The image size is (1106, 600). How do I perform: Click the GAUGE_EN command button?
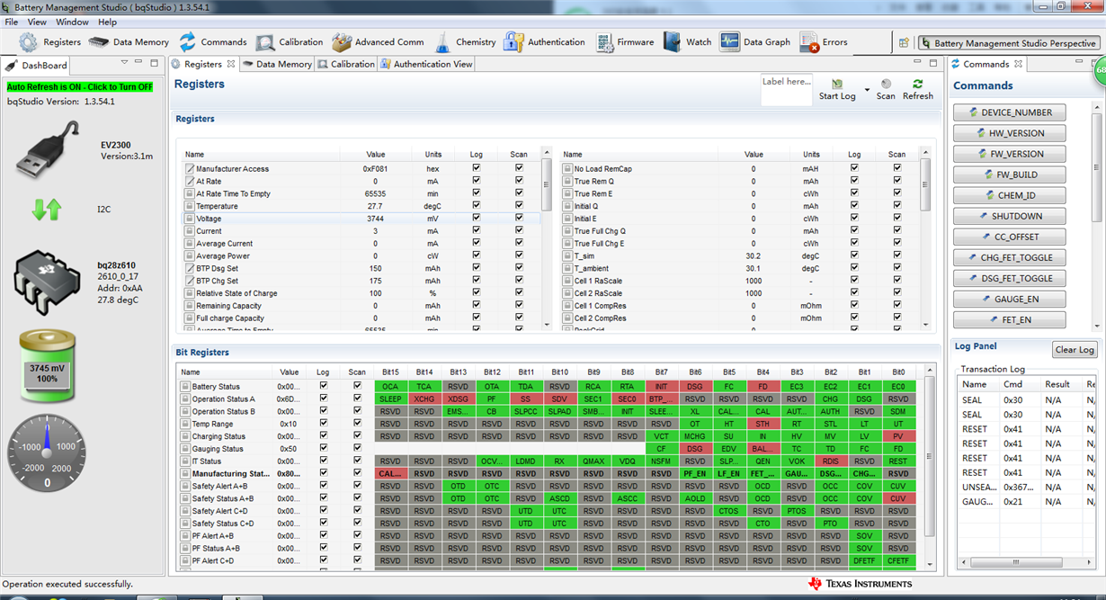(1010, 299)
